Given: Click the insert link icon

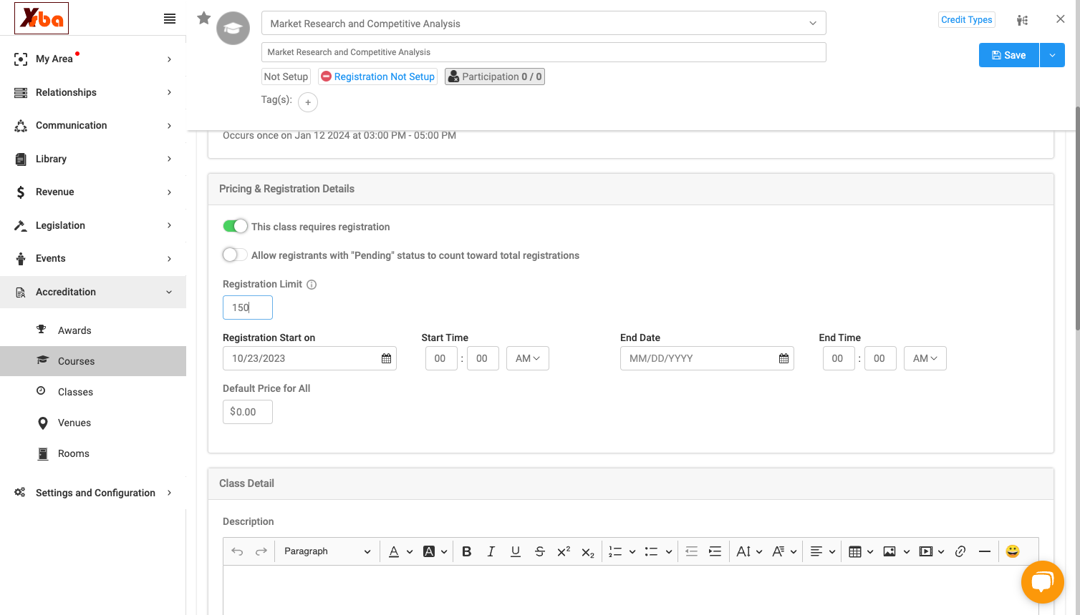Looking at the screenshot, I should coord(960,551).
